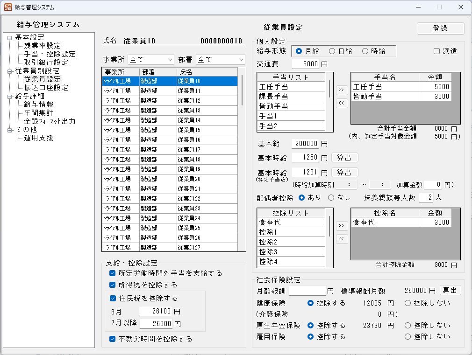Collapse the 給与詳細 tree node
The width and height of the screenshot is (472, 355).
(x=10, y=97)
